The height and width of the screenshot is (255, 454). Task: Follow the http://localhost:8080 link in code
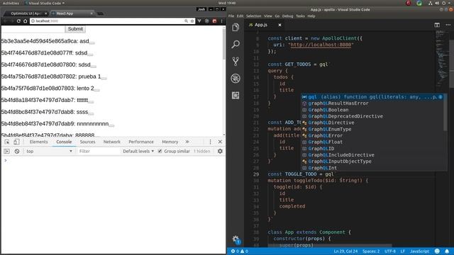click(x=321, y=45)
